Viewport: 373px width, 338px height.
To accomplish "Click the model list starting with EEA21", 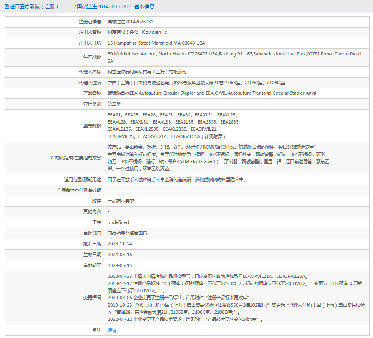I will coord(174,126).
